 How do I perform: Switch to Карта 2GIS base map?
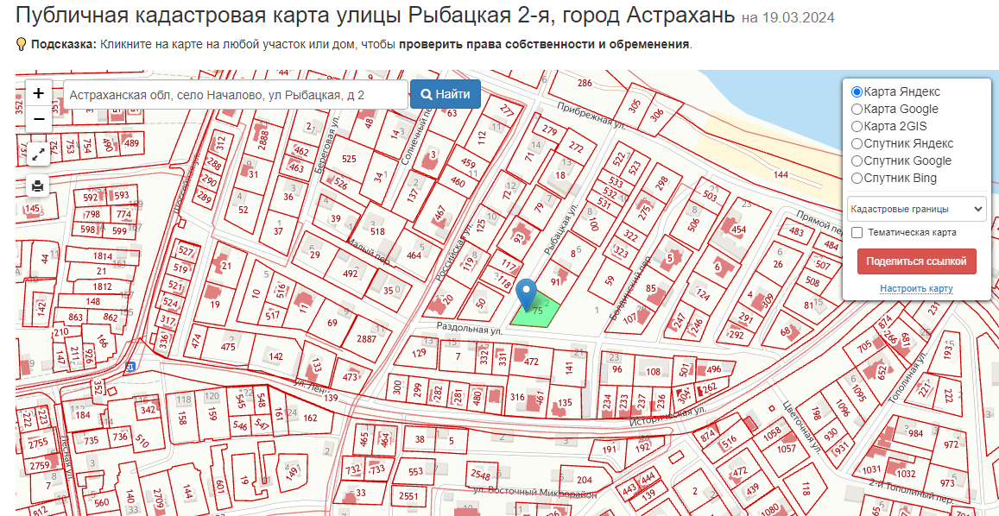coord(857,126)
